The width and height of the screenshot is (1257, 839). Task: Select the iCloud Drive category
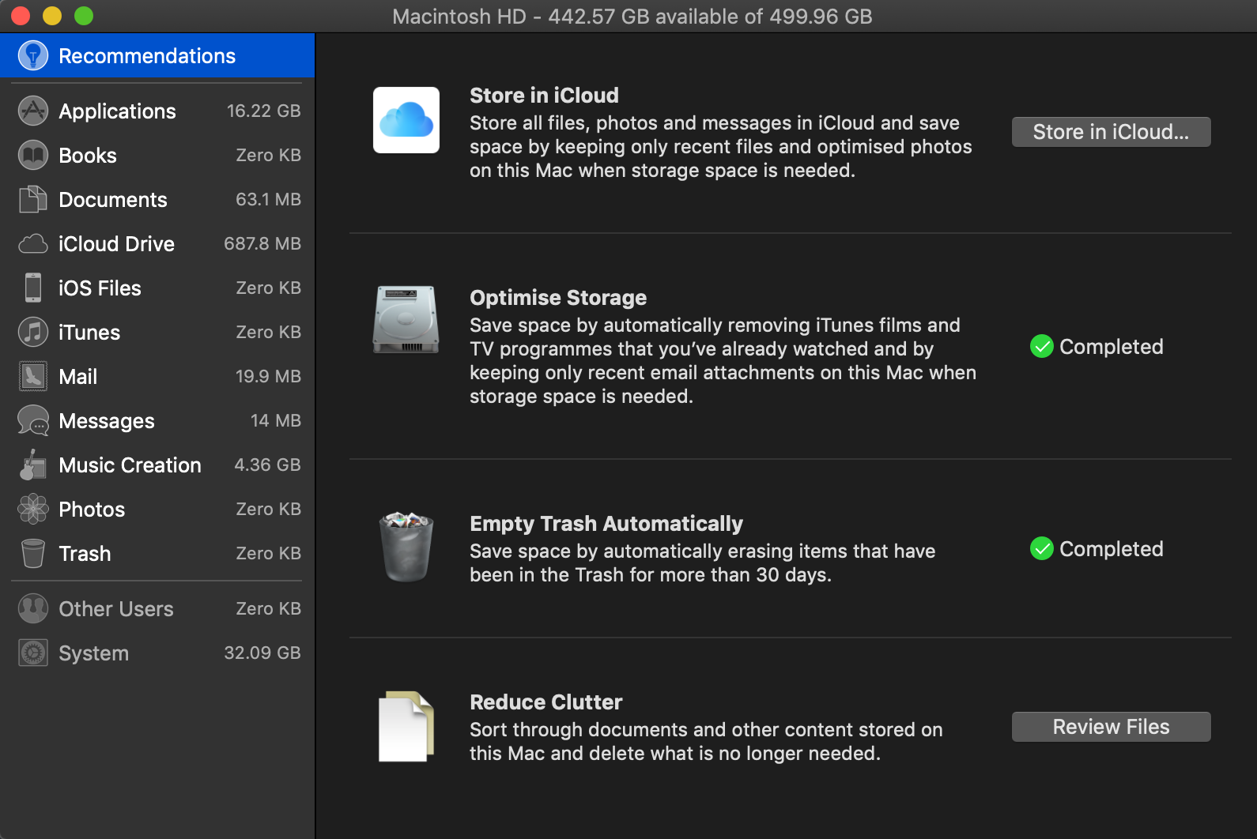point(157,243)
